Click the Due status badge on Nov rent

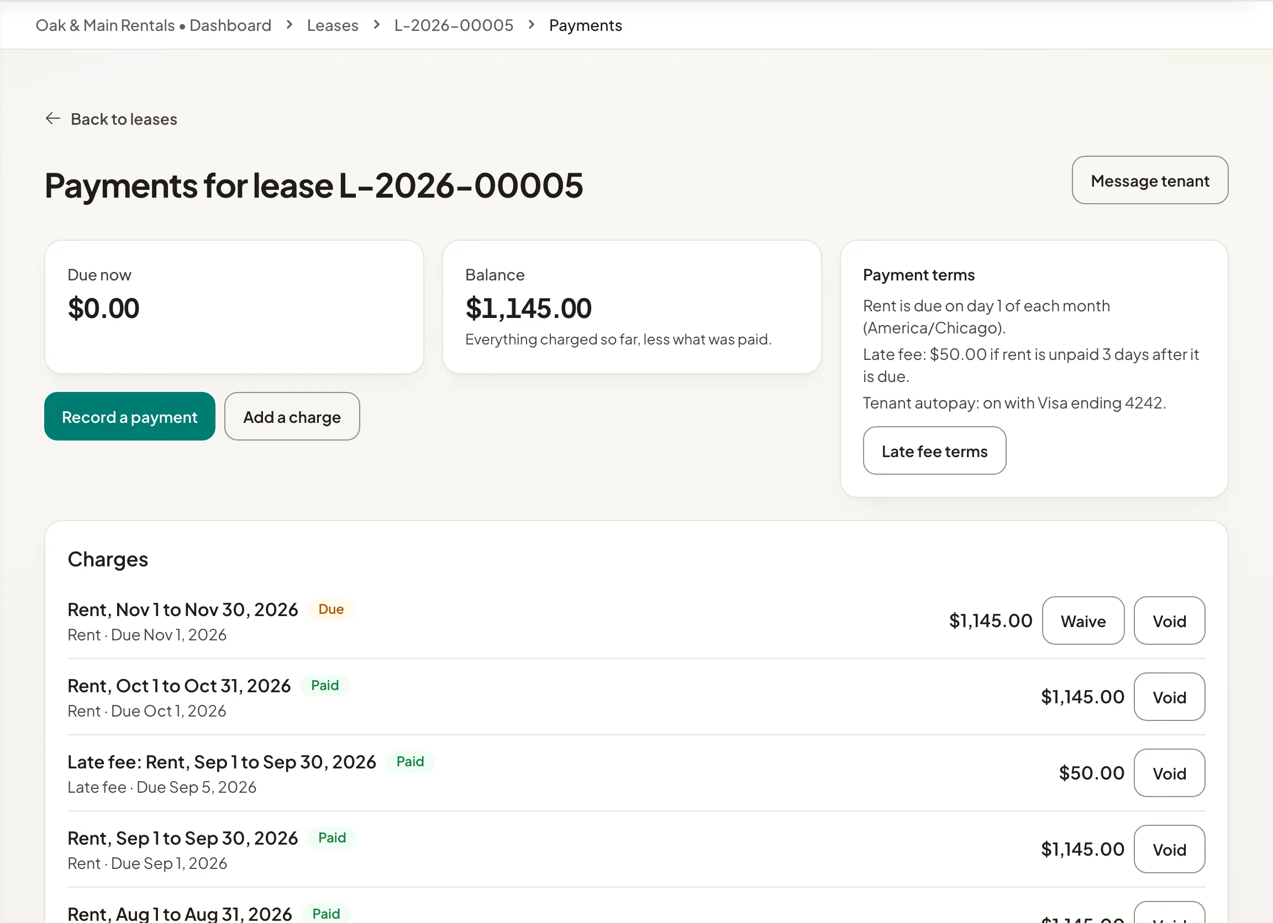click(331, 609)
